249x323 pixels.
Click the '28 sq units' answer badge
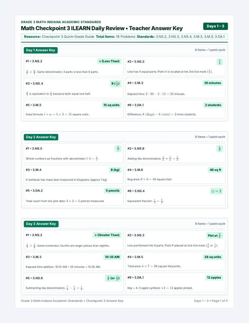pyautogui.click(x=213, y=257)
